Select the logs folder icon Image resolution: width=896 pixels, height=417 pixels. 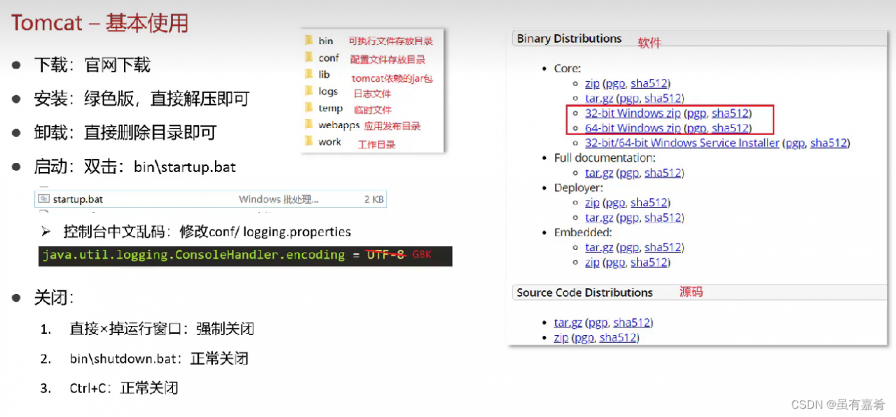pos(309,91)
